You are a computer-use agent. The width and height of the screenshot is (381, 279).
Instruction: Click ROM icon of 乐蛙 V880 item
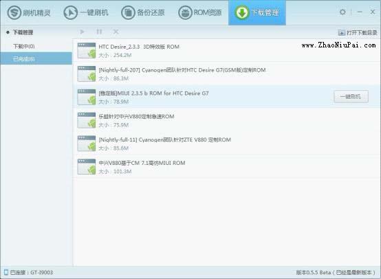tap(86, 120)
